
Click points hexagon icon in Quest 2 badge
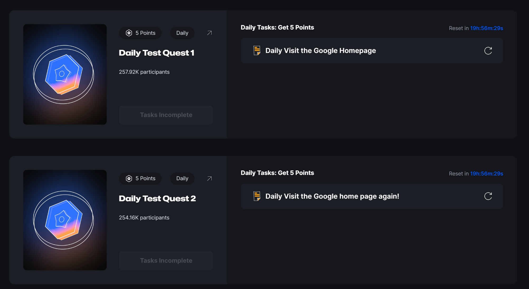129,179
